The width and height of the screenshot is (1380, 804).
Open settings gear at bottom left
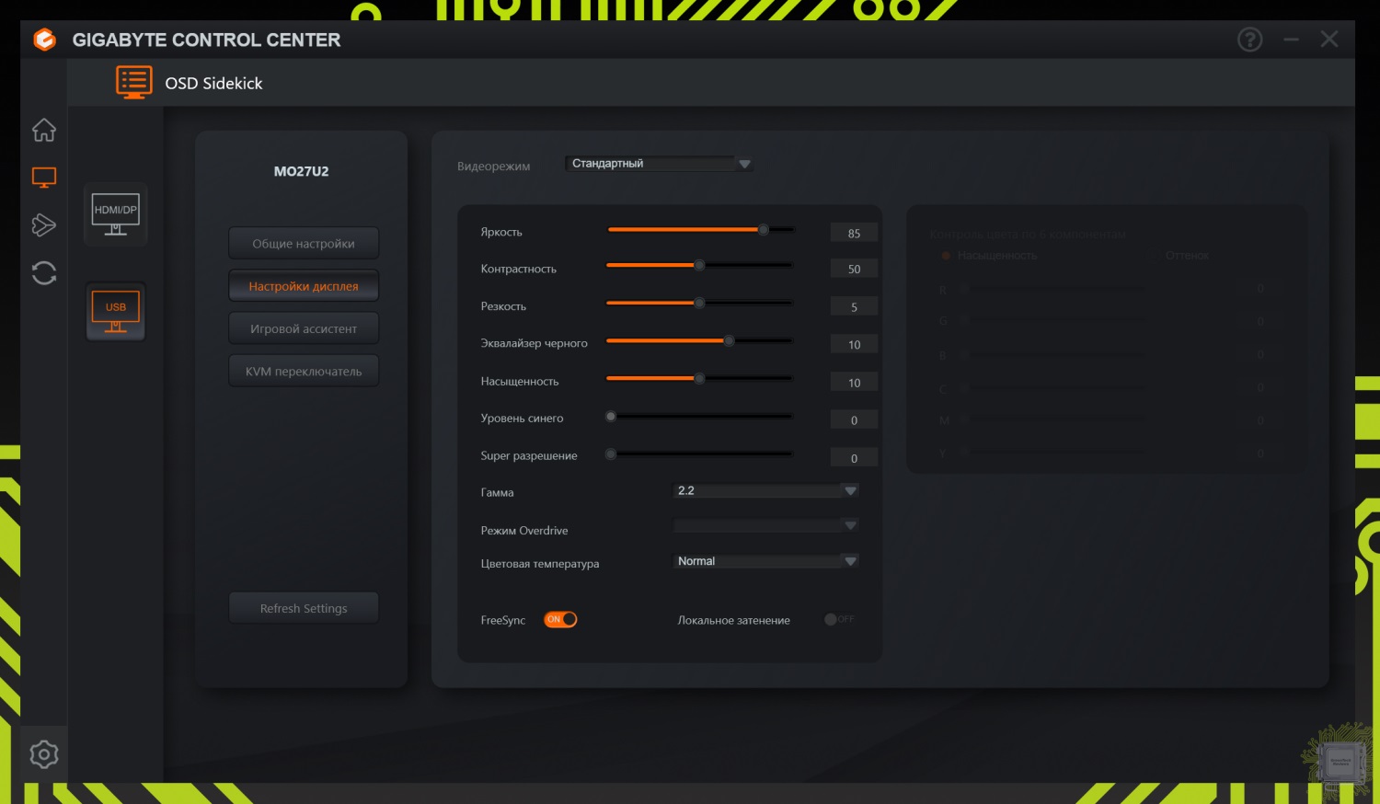pos(43,754)
